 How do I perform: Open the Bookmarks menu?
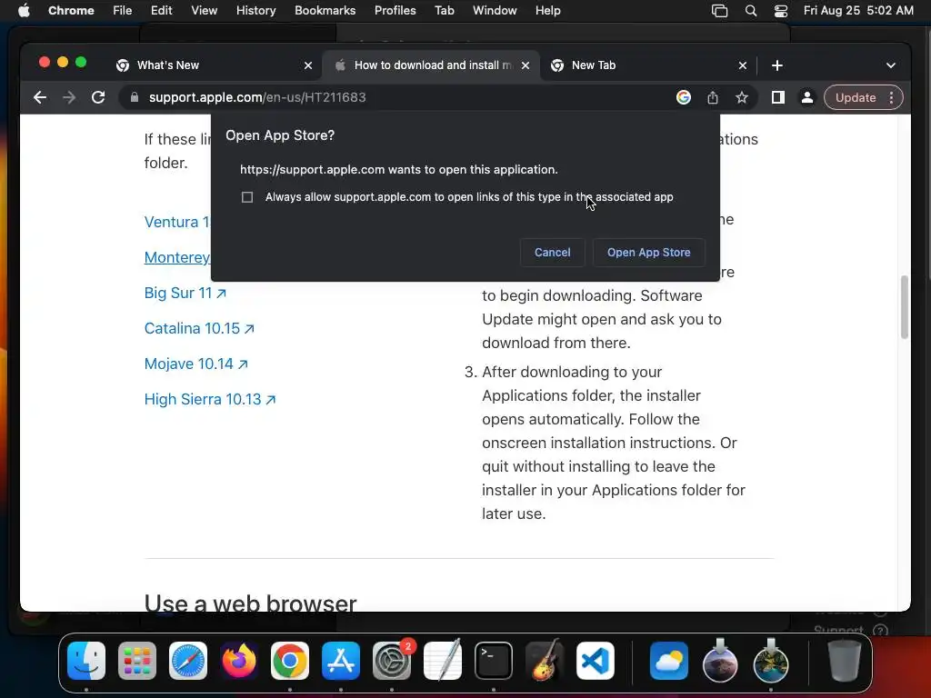coord(325,10)
